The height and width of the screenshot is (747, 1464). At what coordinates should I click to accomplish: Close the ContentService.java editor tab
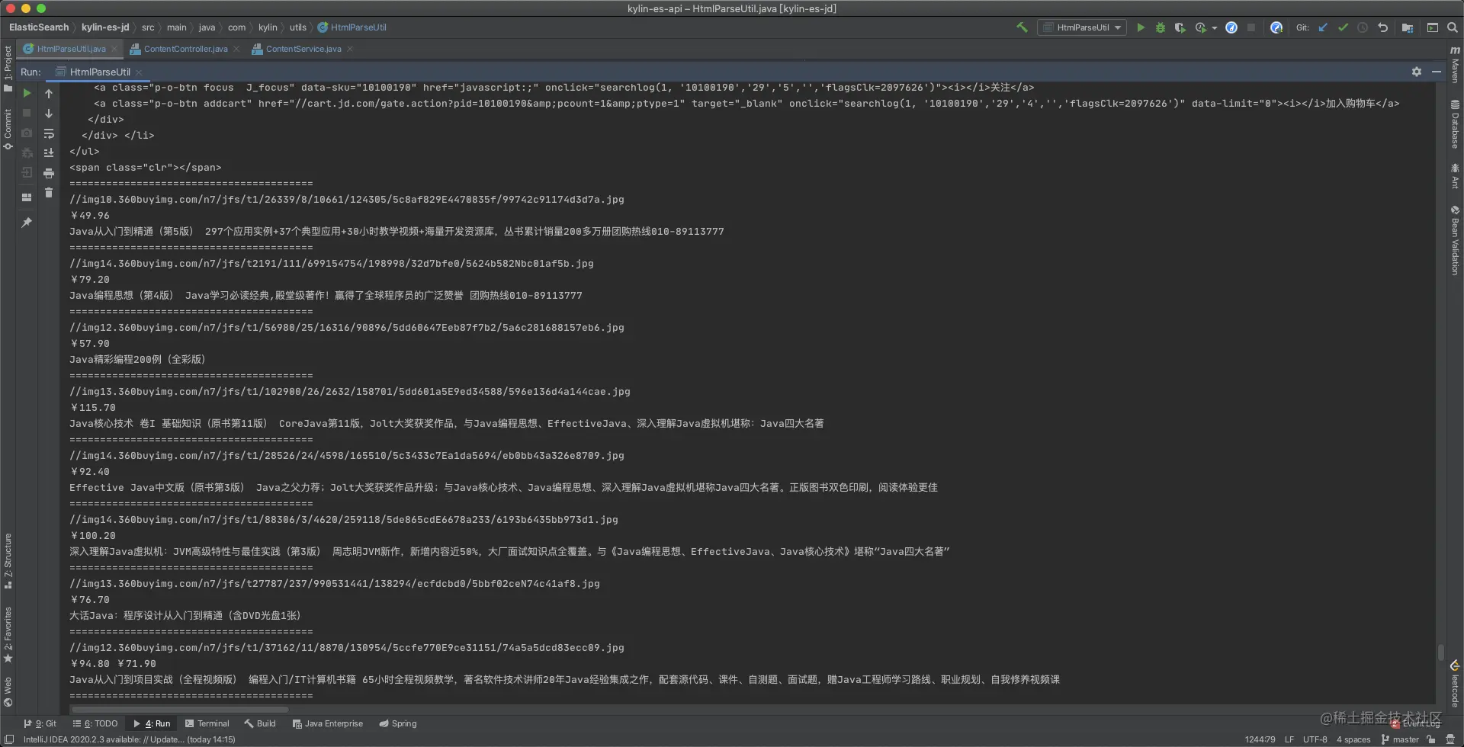tap(350, 49)
